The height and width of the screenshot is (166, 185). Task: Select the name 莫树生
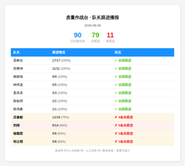pyautogui.click(x=18, y=60)
